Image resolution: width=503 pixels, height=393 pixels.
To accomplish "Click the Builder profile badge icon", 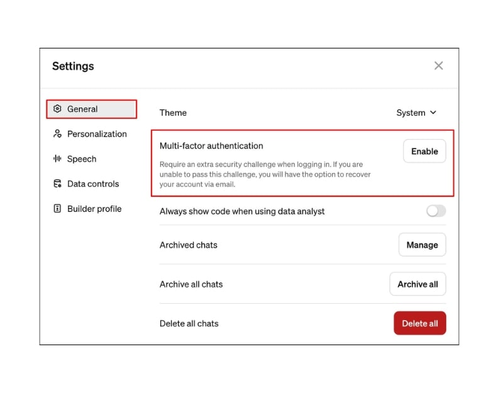I will 57,209.
